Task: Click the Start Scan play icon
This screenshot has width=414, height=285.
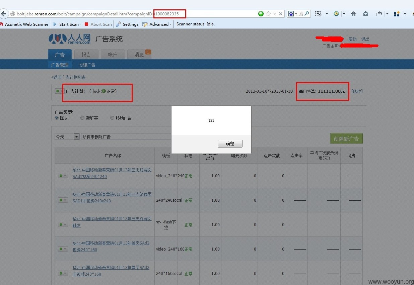Action: (55, 24)
